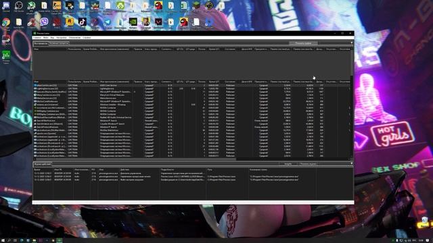Sort the action log by Командная строка column
Viewport: 433px width, 243px height.
click(282, 169)
